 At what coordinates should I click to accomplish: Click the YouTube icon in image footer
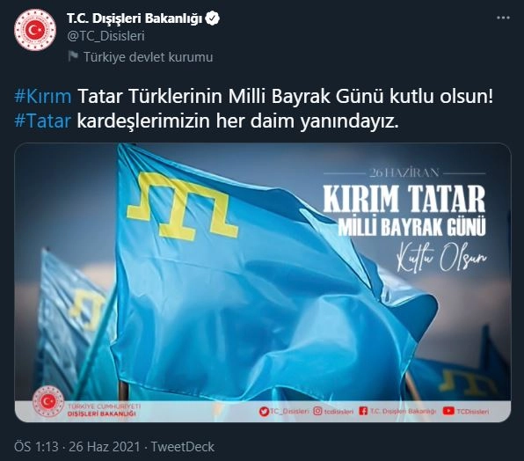[x=448, y=411]
